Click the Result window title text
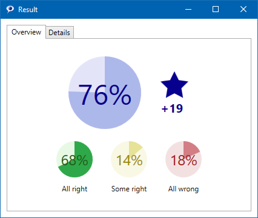The width and height of the screenshot is (258, 218). coord(28,10)
